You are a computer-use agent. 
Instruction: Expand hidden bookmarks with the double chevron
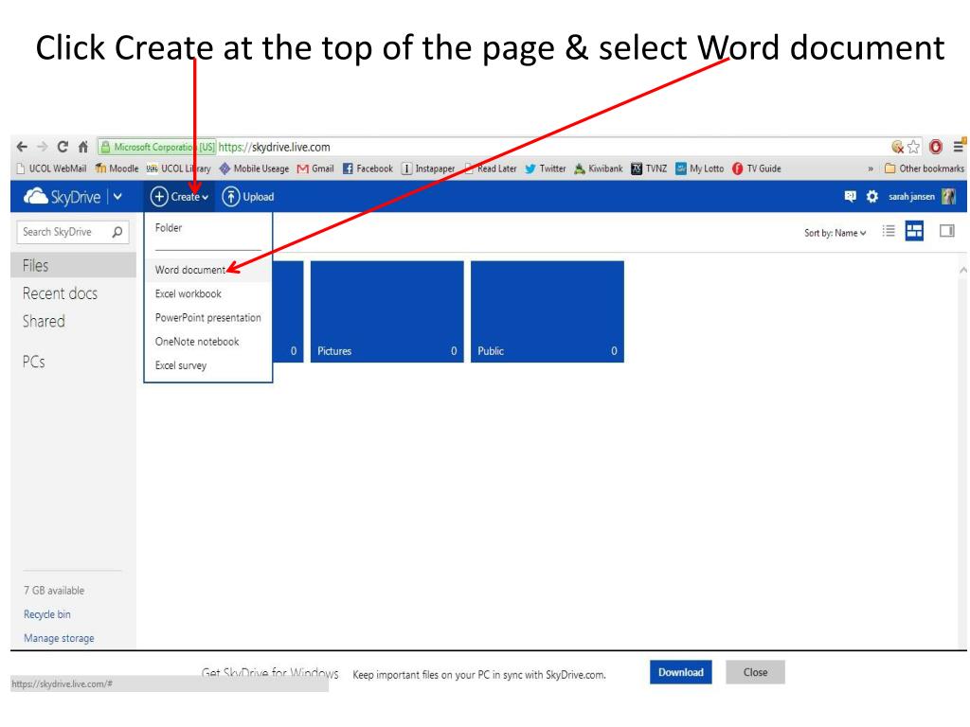871,168
